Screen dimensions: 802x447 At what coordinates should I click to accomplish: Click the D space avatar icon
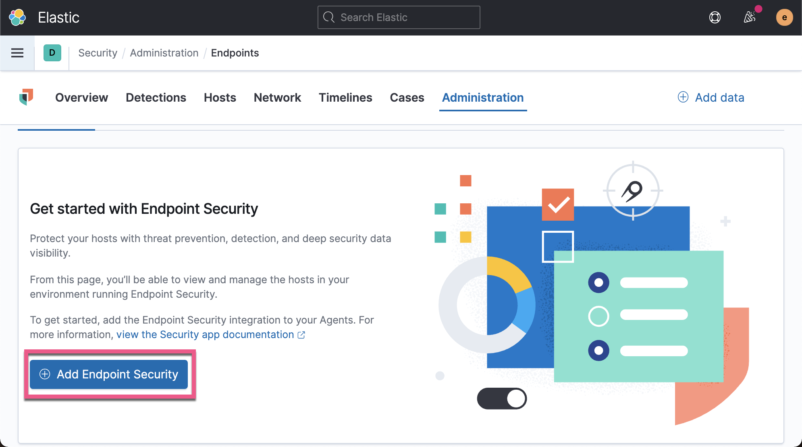52,52
